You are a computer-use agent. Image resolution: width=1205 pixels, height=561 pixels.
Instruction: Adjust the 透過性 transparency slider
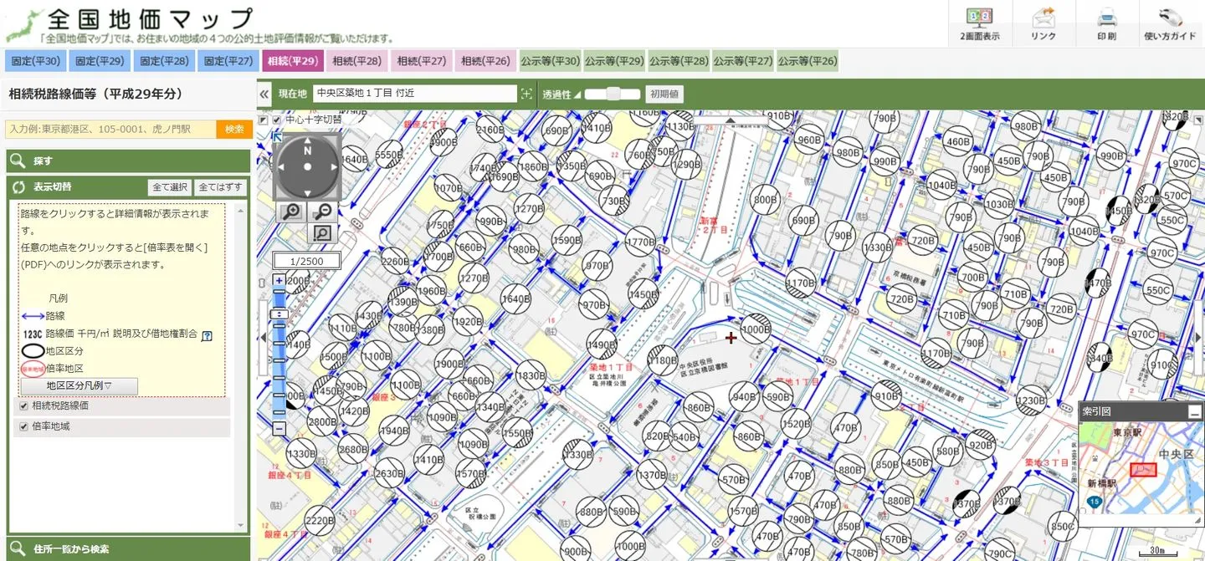click(x=613, y=94)
